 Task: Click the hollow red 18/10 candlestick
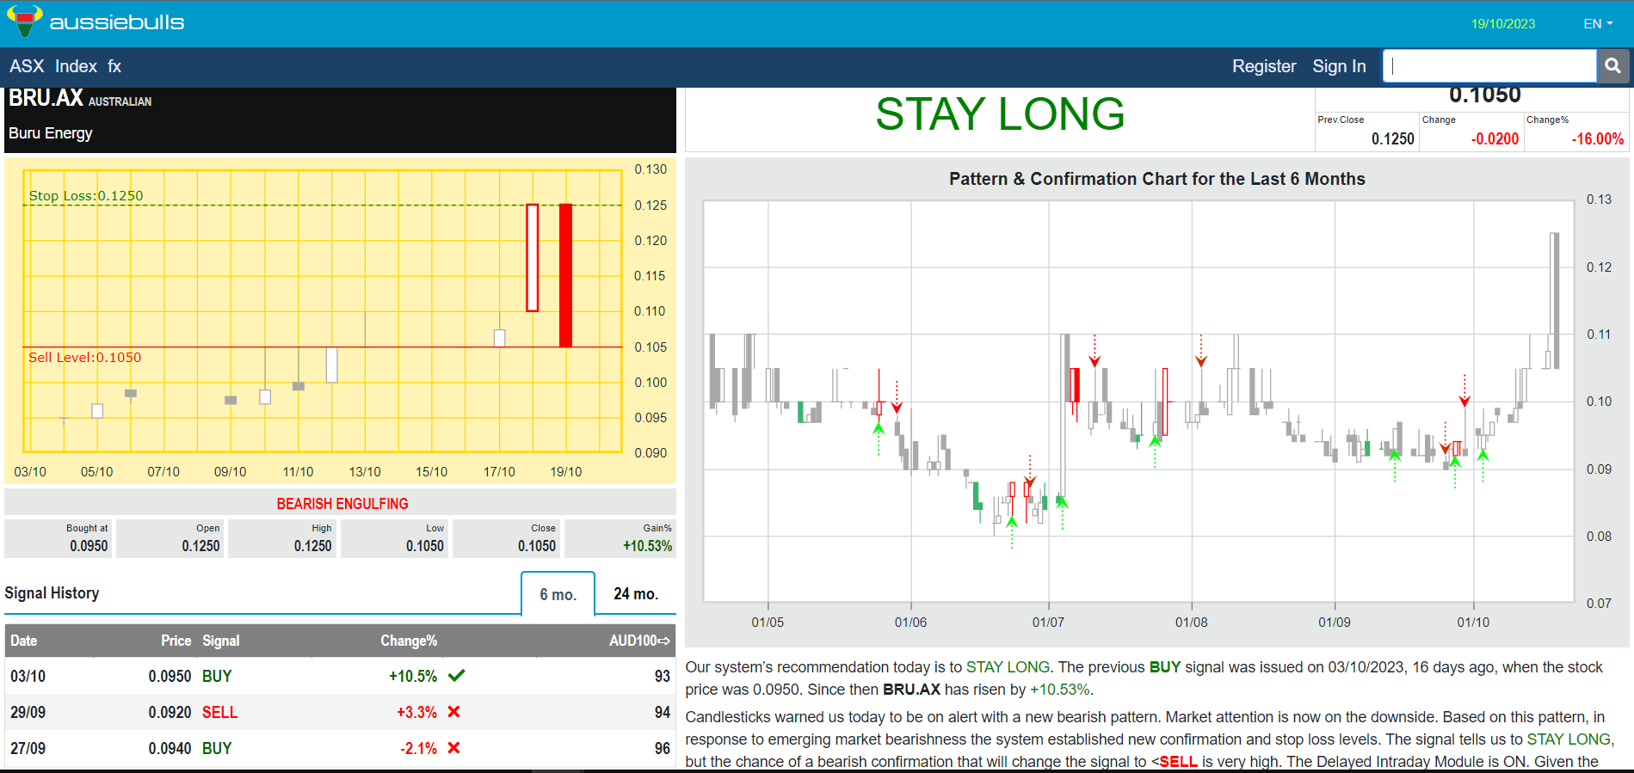click(533, 257)
